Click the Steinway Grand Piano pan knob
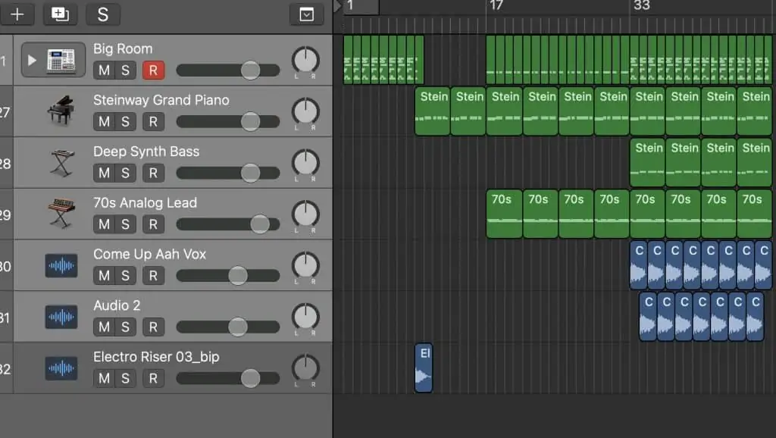This screenshot has height=438, width=776. tap(305, 111)
